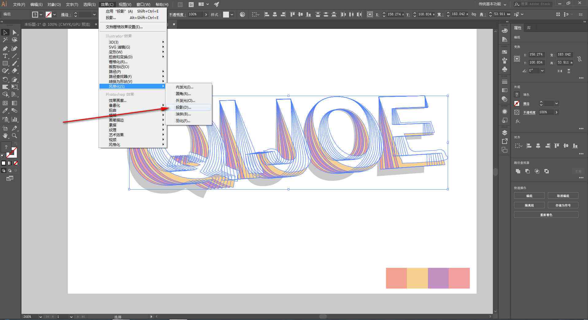Viewport: 588px width, 320px height.
Task: Click the fx effects icon in Appearance
Action: [x=518, y=121]
